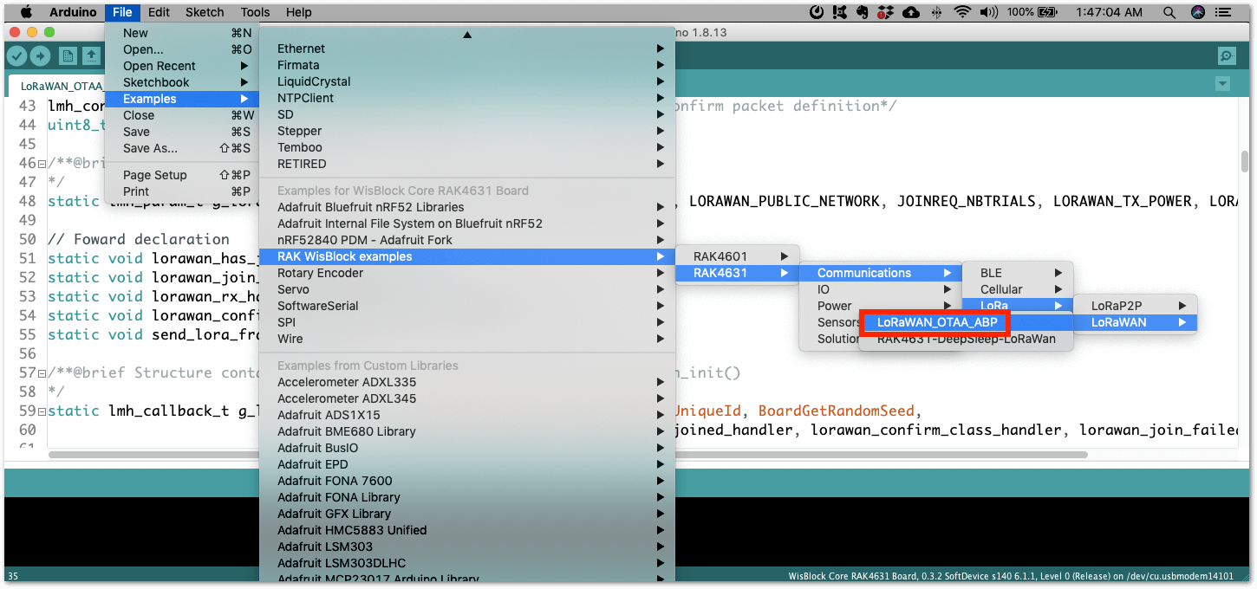This screenshot has width=1257, height=589.
Task: Click the Bluetooth menu bar icon
Action: (x=936, y=12)
